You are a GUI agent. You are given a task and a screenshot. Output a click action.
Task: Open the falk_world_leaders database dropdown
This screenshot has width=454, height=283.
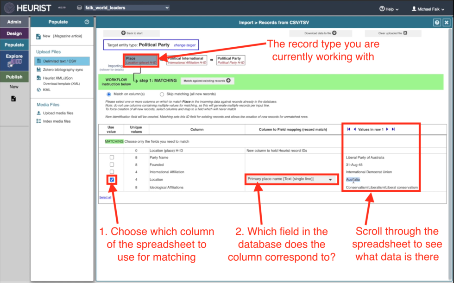point(126,8)
